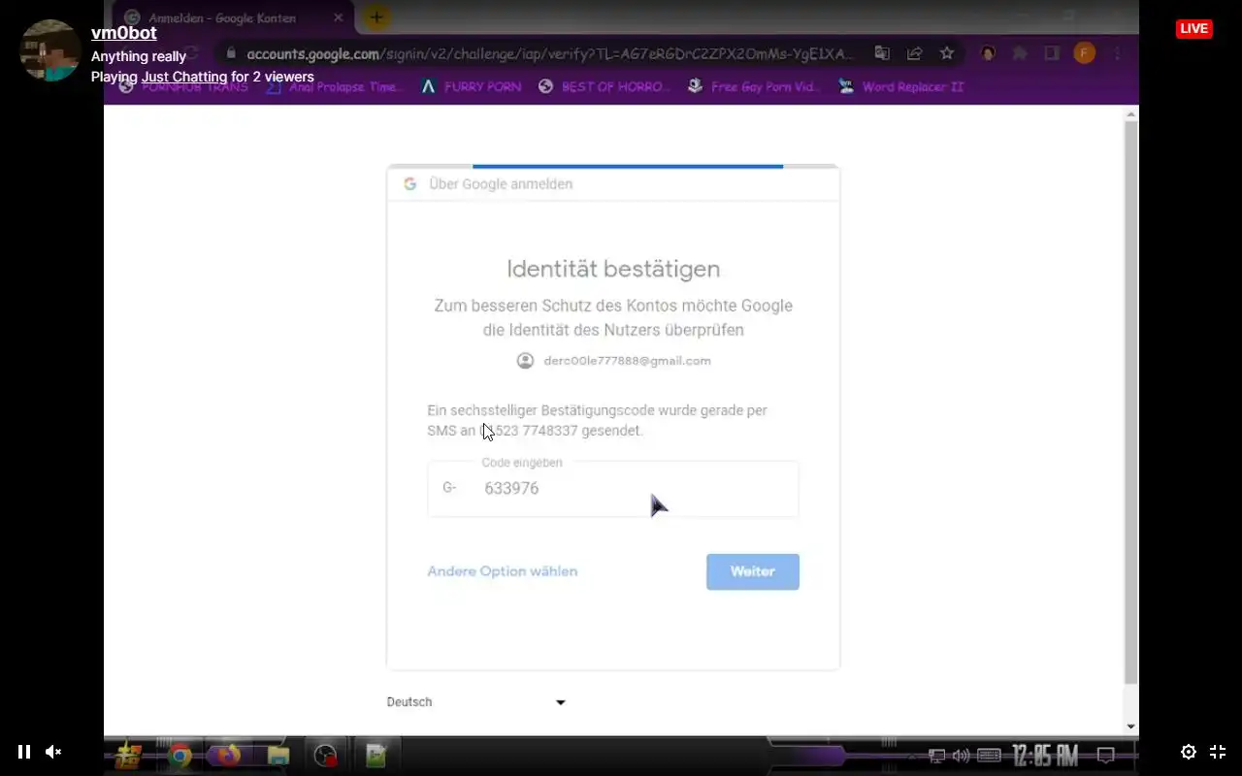Open the extensions puzzle icon
Image resolution: width=1242 pixels, height=776 pixels.
click(x=1020, y=53)
